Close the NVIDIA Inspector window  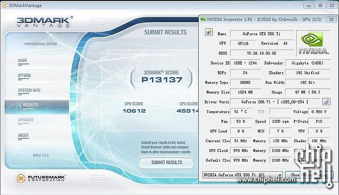click(331, 19)
